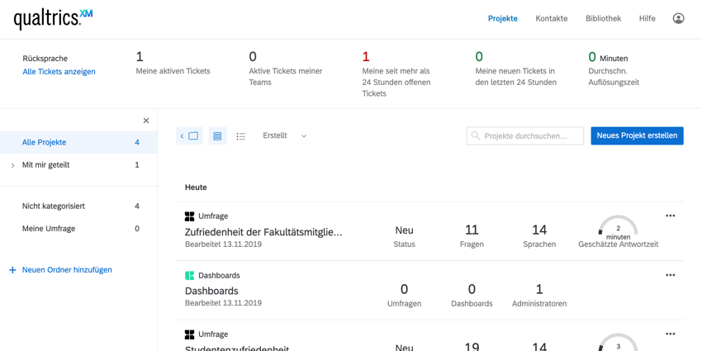
Task: Click the Qualtrics XM logo
Action: (54, 19)
